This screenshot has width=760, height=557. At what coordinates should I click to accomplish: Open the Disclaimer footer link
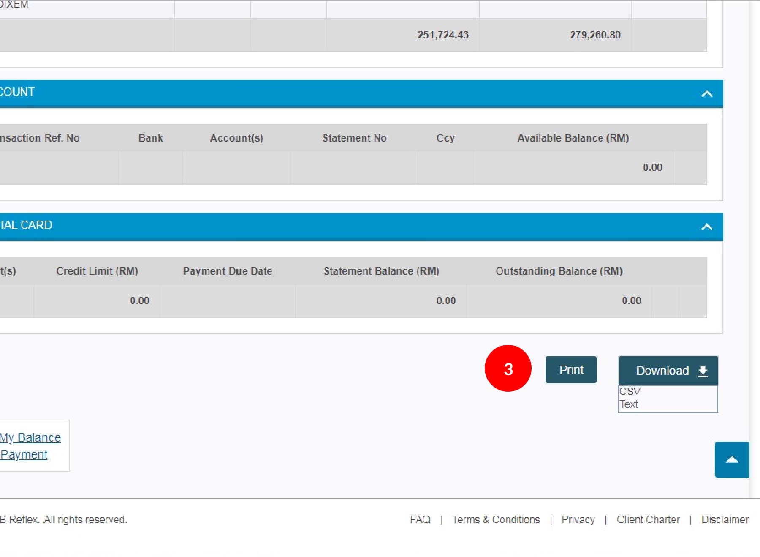[x=725, y=519]
